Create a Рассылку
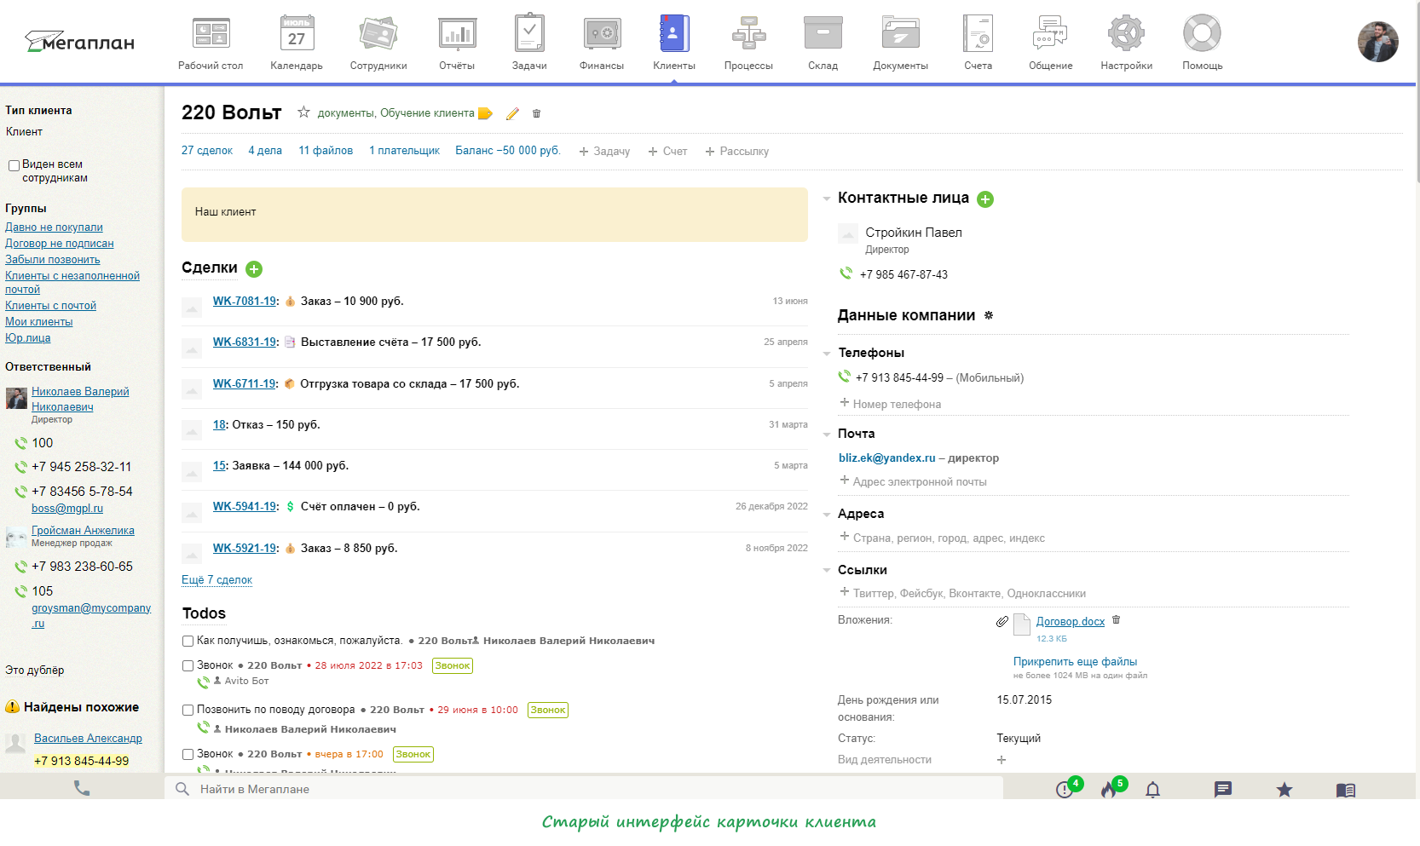 [737, 152]
